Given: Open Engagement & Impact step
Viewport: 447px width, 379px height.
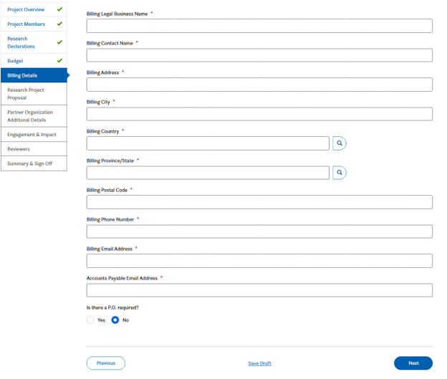Looking at the screenshot, I should (x=34, y=134).
